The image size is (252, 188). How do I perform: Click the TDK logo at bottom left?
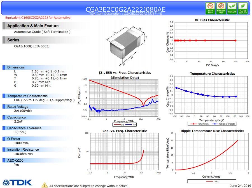(x=17, y=183)
